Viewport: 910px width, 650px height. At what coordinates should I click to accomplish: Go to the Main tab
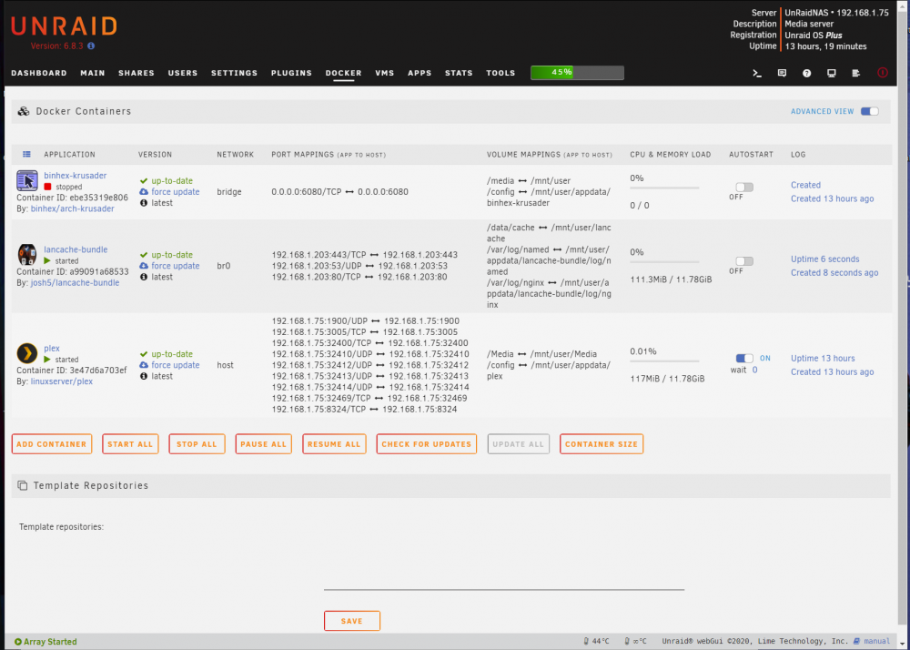[x=93, y=73]
